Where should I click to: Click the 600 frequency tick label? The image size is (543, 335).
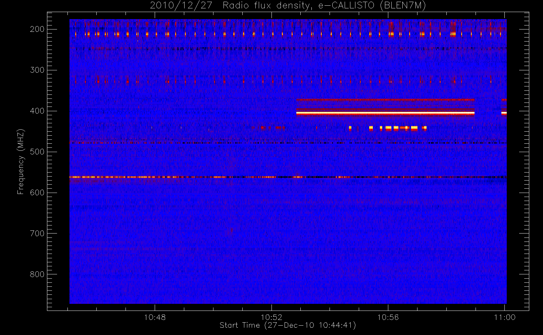37,193
